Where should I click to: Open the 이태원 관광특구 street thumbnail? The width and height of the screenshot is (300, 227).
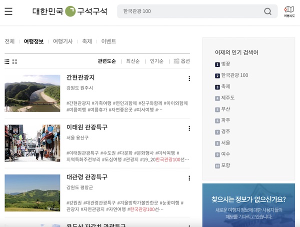click(32, 143)
